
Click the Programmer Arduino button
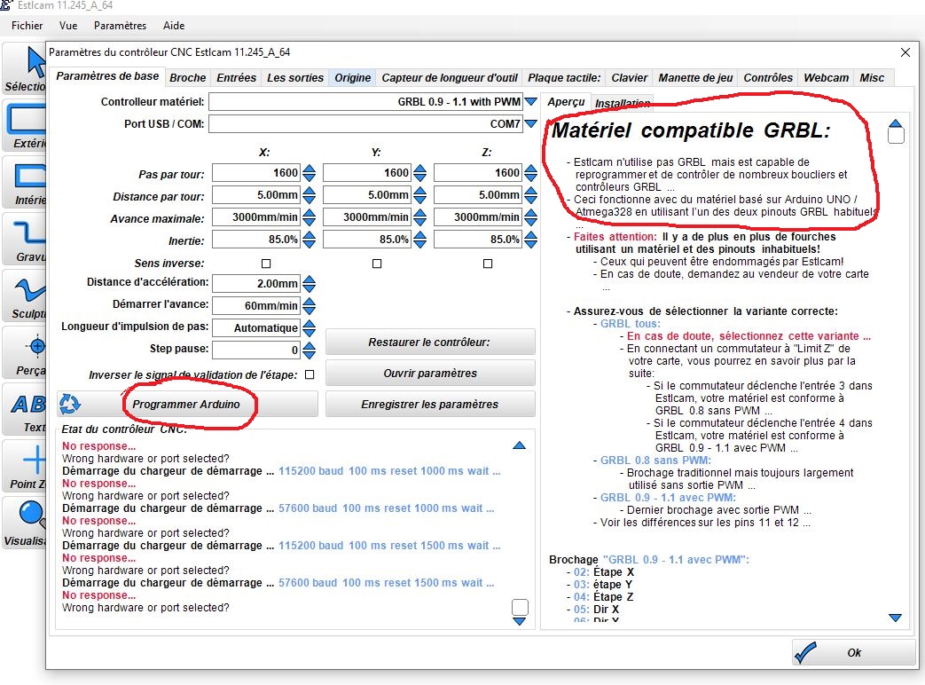[x=186, y=404]
